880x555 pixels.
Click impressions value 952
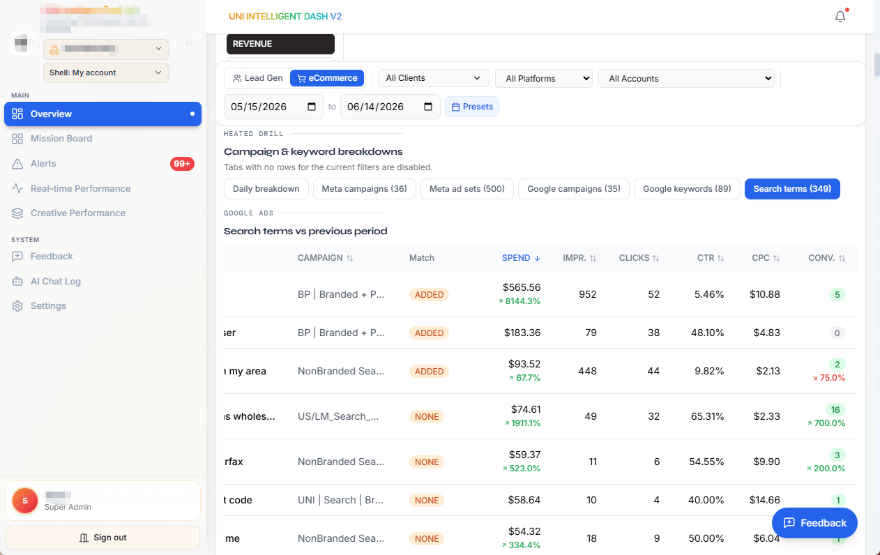pyautogui.click(x=588, y=294)
